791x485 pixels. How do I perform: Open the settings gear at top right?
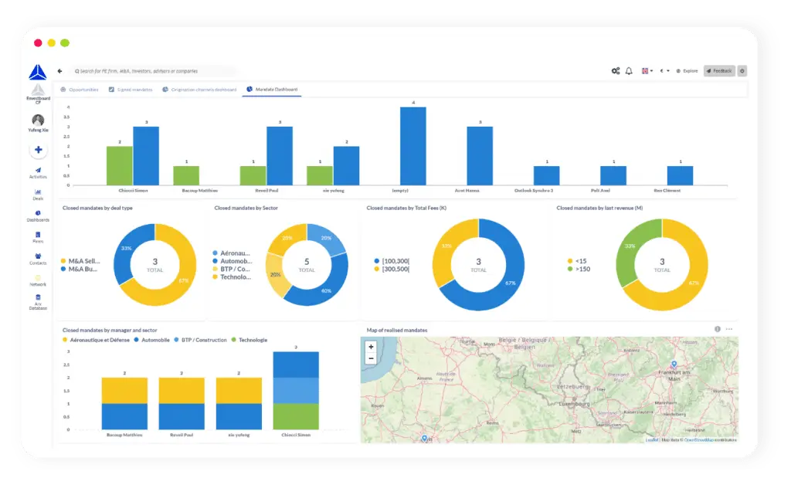point(741,70)
